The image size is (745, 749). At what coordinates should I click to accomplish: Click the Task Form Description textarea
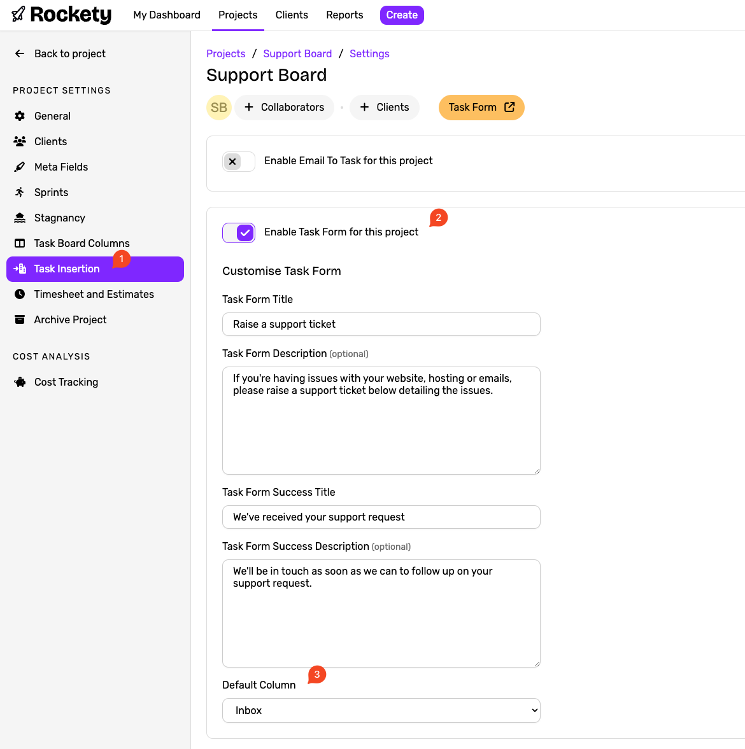381,421
